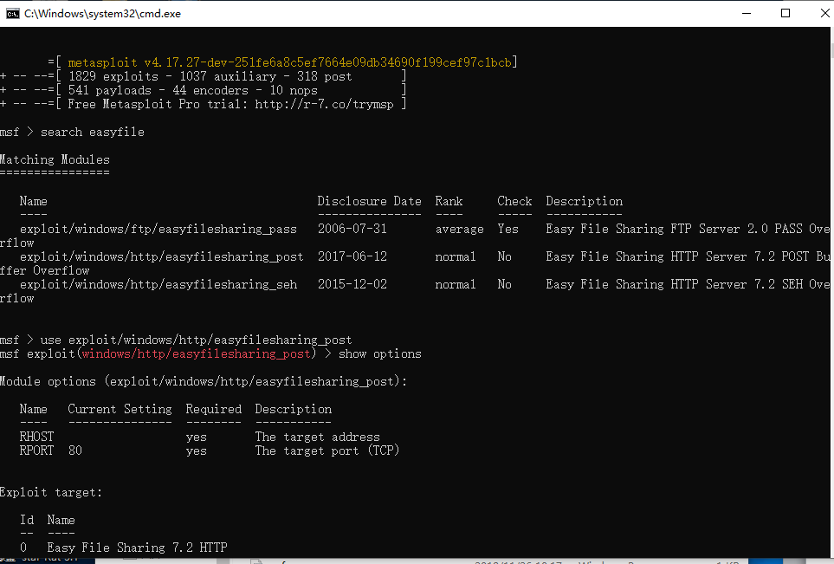This screenshot has height=564, width=834.
Task: Click the target 'Easy File Sharing 7.2 HTTP'
Action: 137,547
